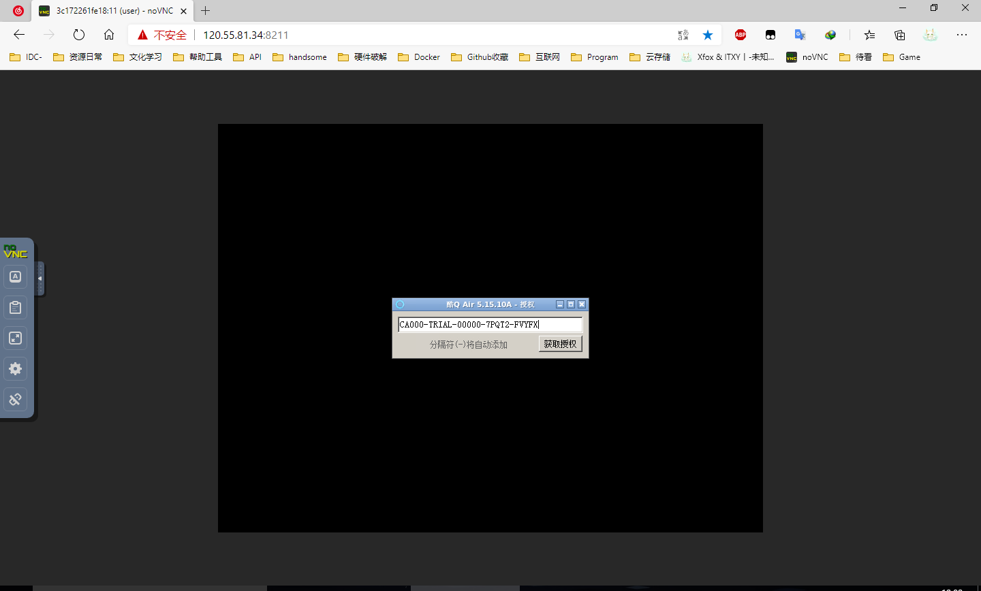The image size is (981, 591).
Task: Collapse the noVNC control bar handle
Action: pyautogui.click(x=40, y=278)
